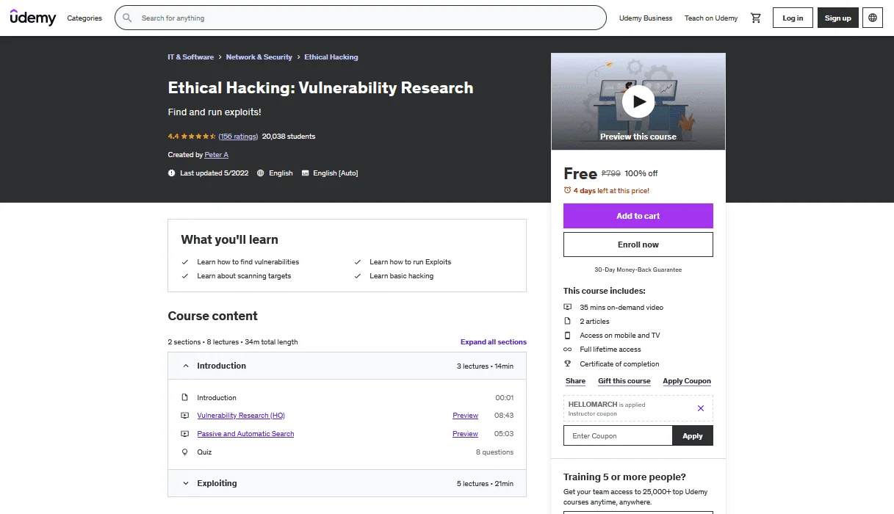Click the English language globe icon
This screenshot has width=894, height=514.
[x=260, y=173]
